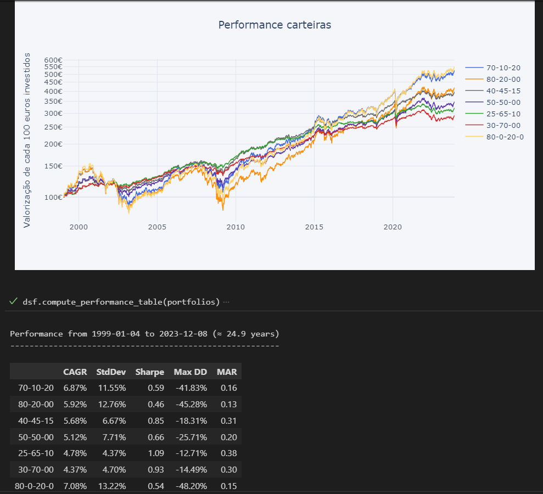543x494 pixels.
Task: Click the 2015 tick label on x-axis
Action: point(314,227)
